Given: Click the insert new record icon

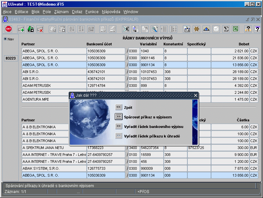Looking at the screenshot, I should [21, 29].
